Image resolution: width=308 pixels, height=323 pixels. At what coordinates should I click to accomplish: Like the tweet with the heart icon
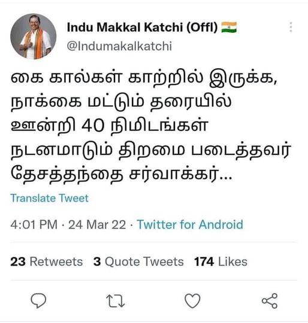click(x=192, y=301)
